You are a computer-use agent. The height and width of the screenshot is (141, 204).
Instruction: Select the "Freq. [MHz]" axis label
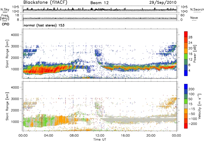pos(5,17)
